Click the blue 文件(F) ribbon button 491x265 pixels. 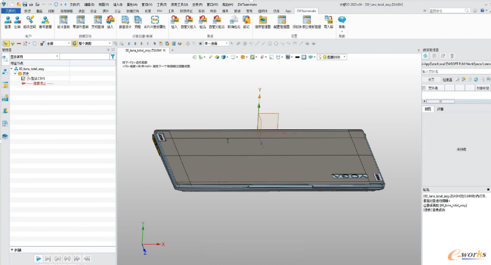(10, 11)
